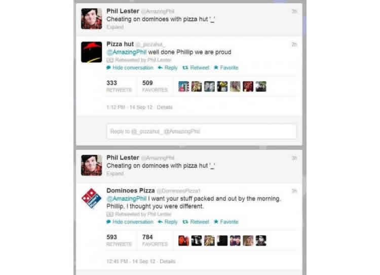The width and height of the screenshot is (380, 275).
Task: Click the Retweet icon under Dominoes Pizza tweet
Action: 185,222
